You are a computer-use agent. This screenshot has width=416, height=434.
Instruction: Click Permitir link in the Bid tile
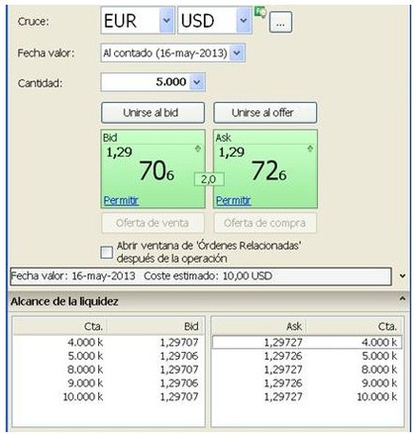(x=121, y=200)
